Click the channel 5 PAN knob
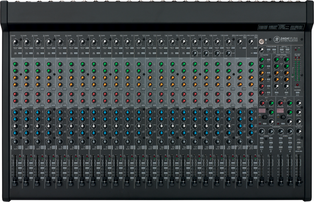The height and width of the screenshot is (202, 314). click(x=60, y=141)
